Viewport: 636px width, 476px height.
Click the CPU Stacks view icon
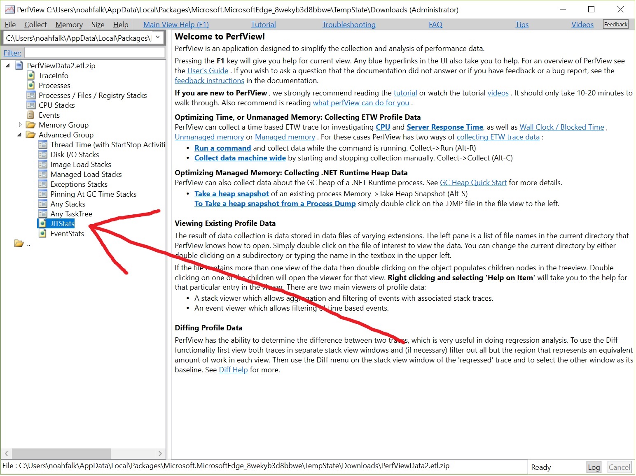pos(31,105)
